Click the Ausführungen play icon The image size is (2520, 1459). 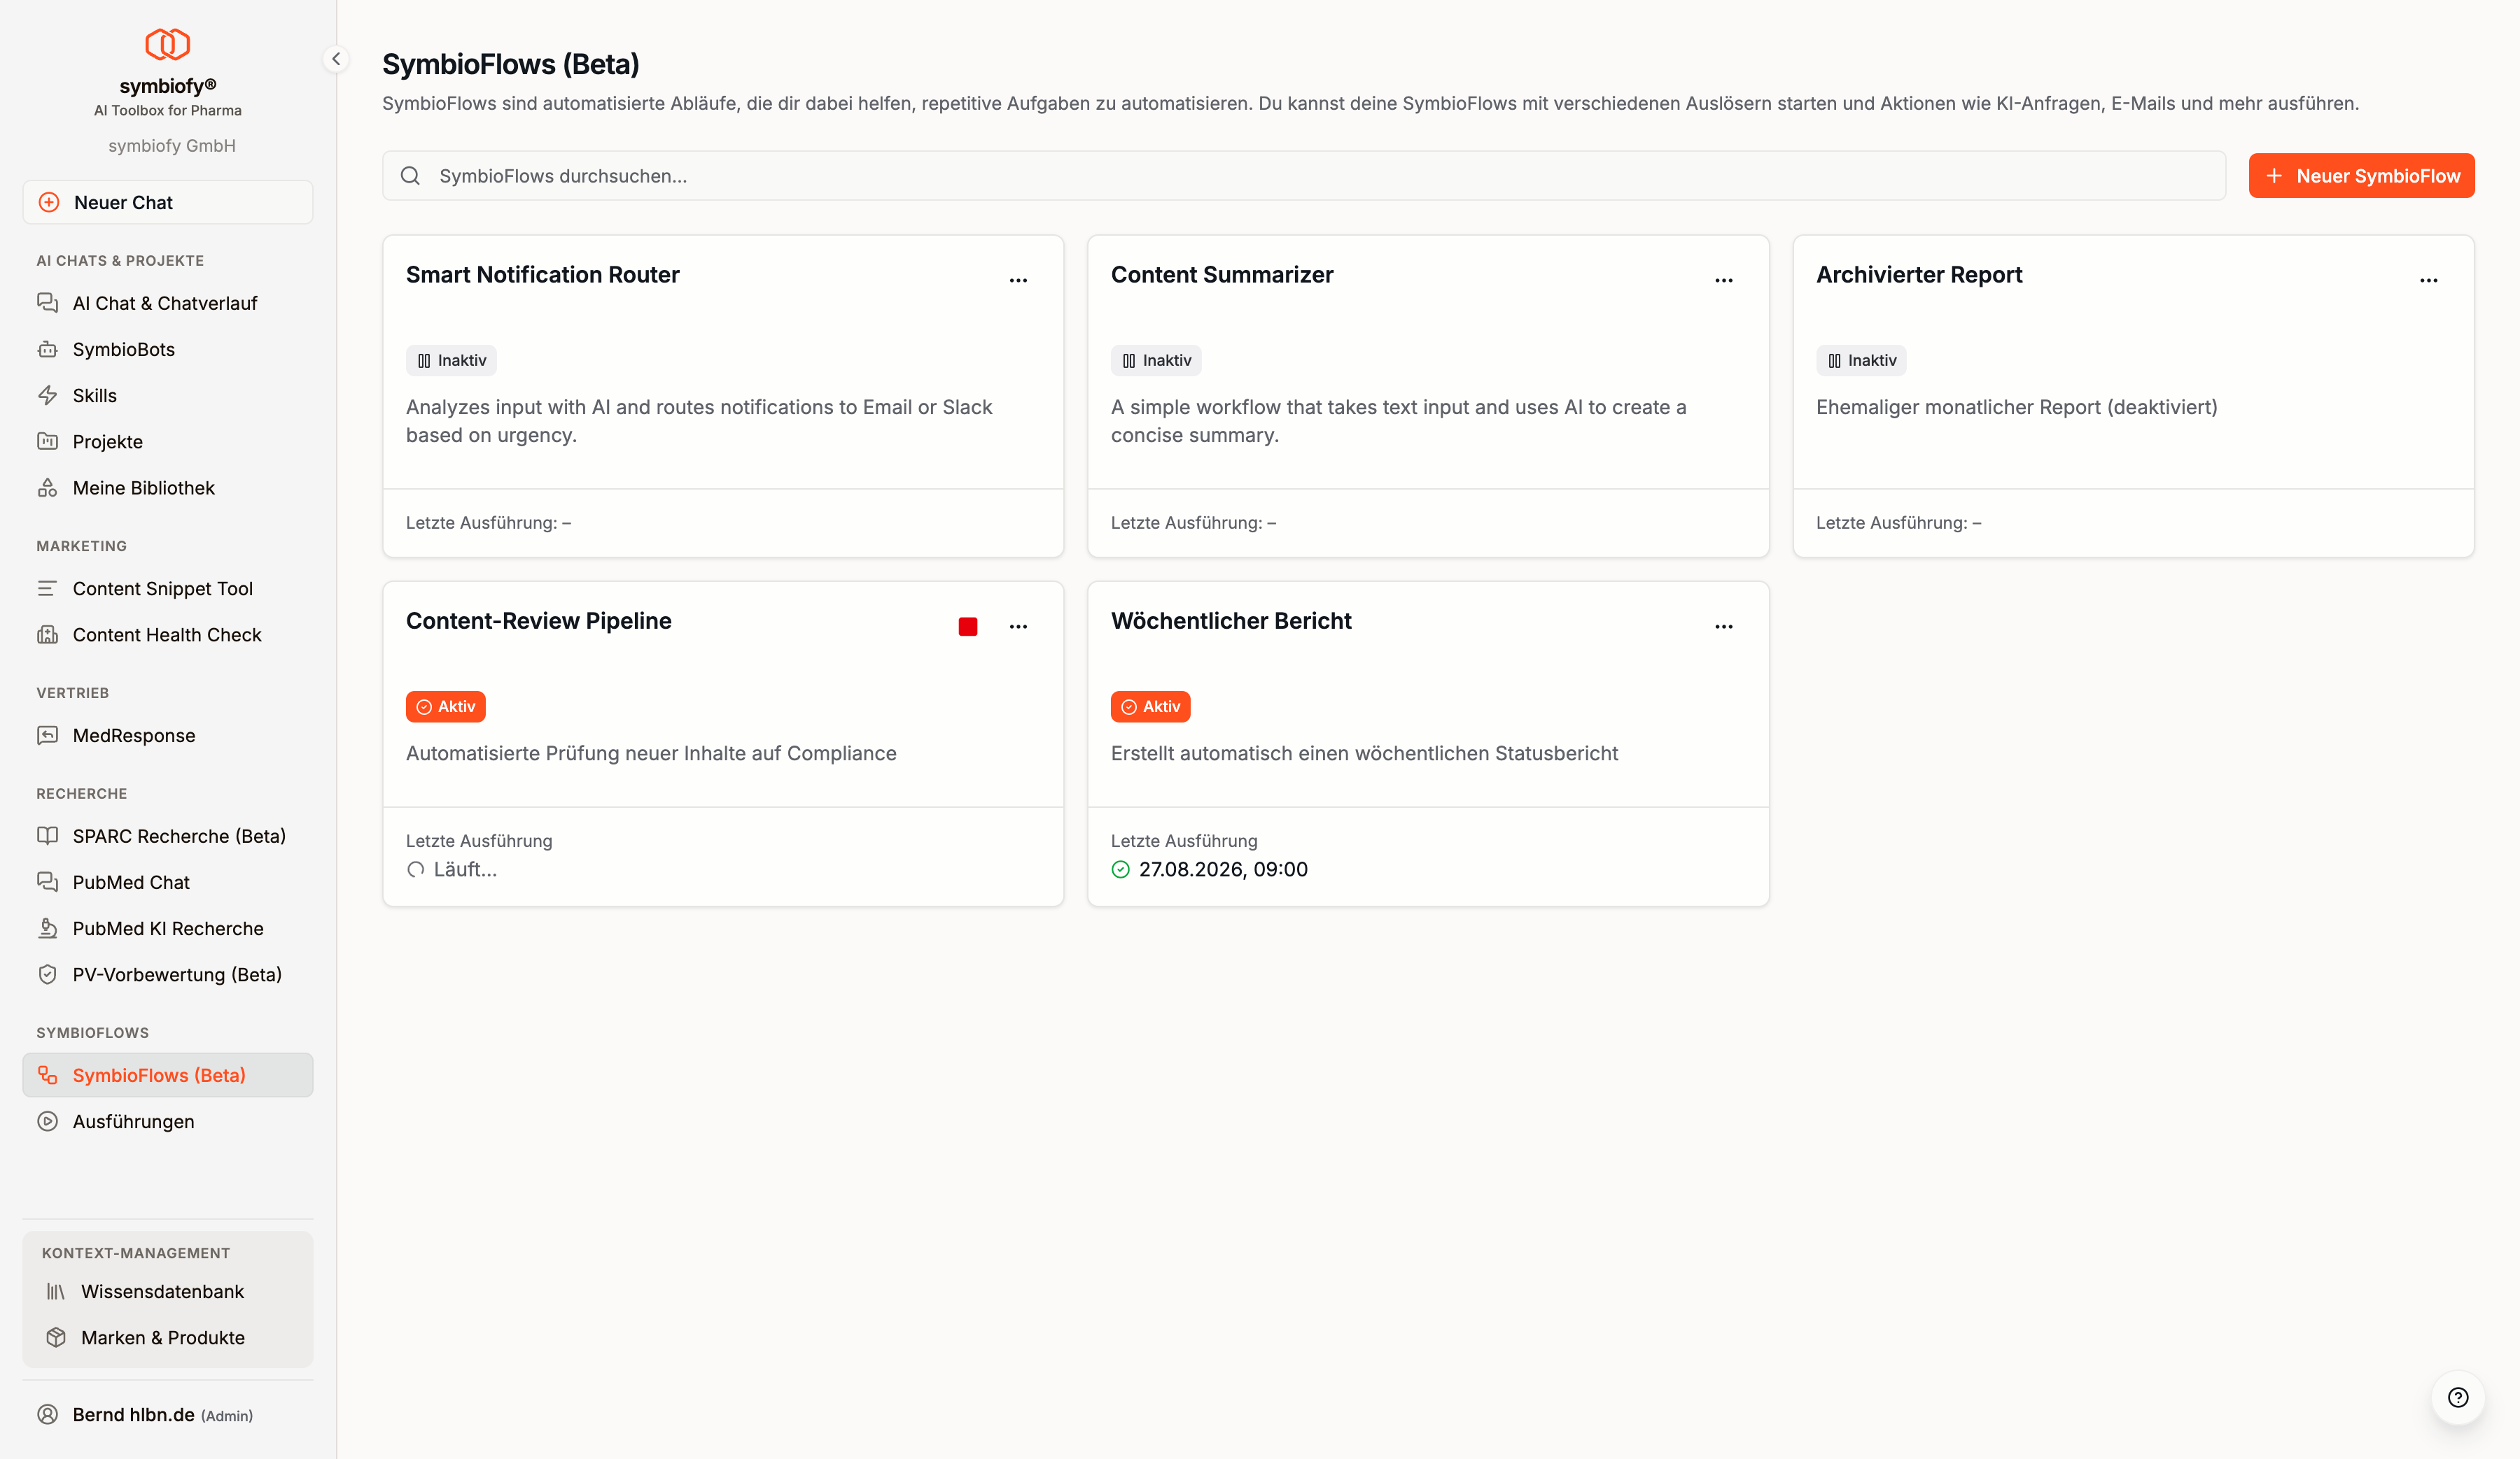(x=47, y=1121)
